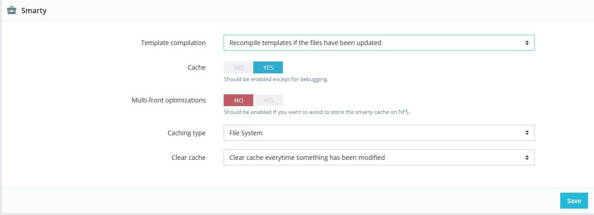This screenshot has width=594, height=215.
Task: Click the Clear cache label
Action: (x=189, y=158)
